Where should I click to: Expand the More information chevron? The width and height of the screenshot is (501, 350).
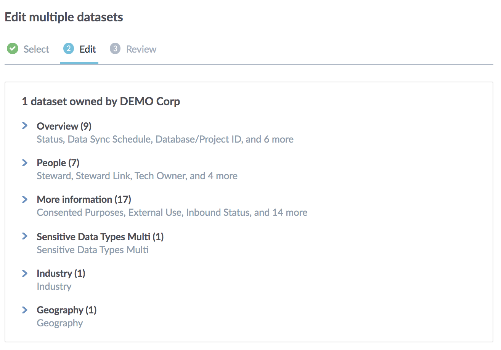25,199
